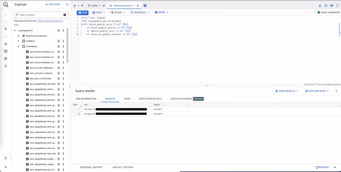Viewport: 341px width, 172px height.
Task: Star the aws_apigateway_api_keys table
Action: point(59,84)
